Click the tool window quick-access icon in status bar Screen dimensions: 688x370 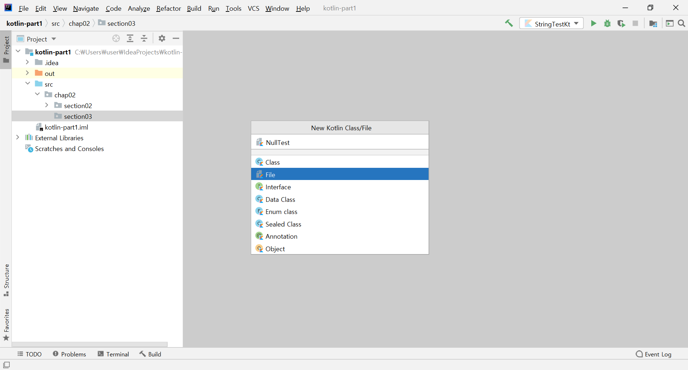[6, 365]
